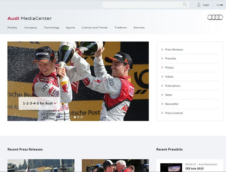
Task: Open the 1-2-3-4-5 for Audi story
Action: (x=39, y=103)
